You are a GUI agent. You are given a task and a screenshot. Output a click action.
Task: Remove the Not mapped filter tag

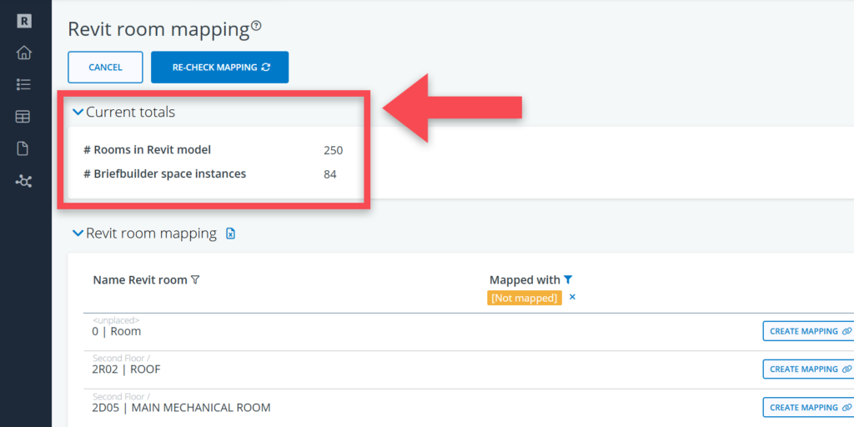(572, 297)
